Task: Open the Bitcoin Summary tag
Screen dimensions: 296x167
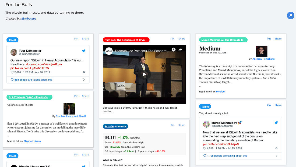Action: (x=115, y=126)
